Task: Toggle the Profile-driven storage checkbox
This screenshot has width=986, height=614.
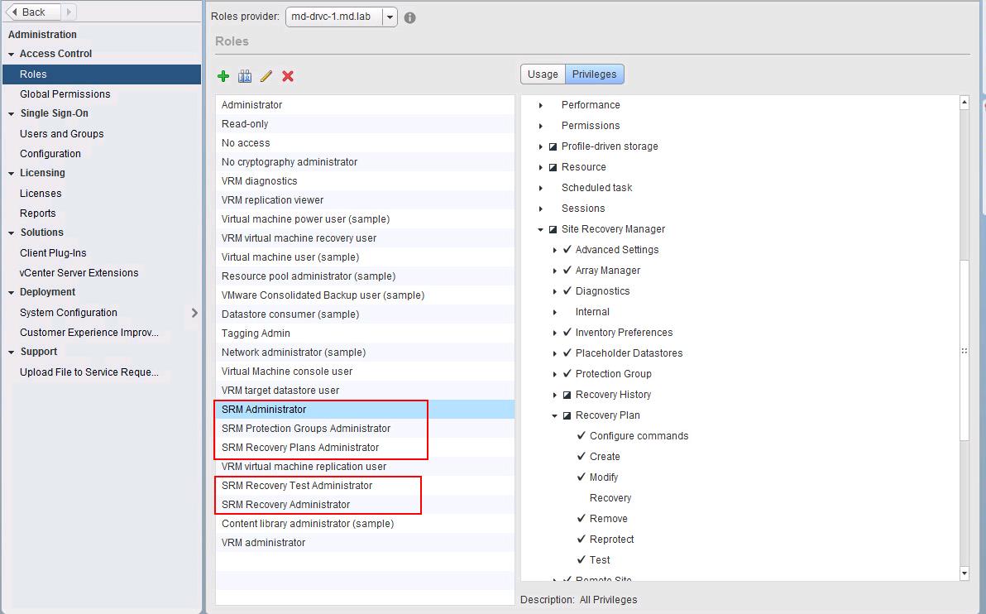Action: click(553, 146)
